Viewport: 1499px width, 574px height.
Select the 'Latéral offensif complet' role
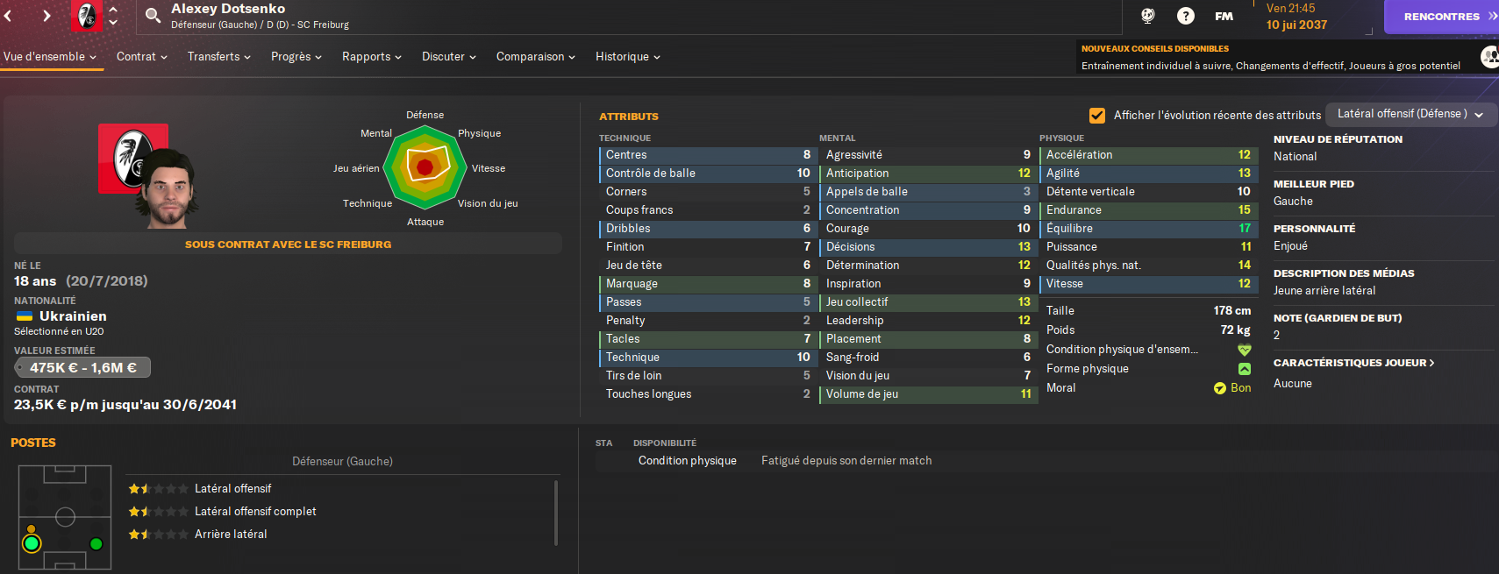coord(255,512)
